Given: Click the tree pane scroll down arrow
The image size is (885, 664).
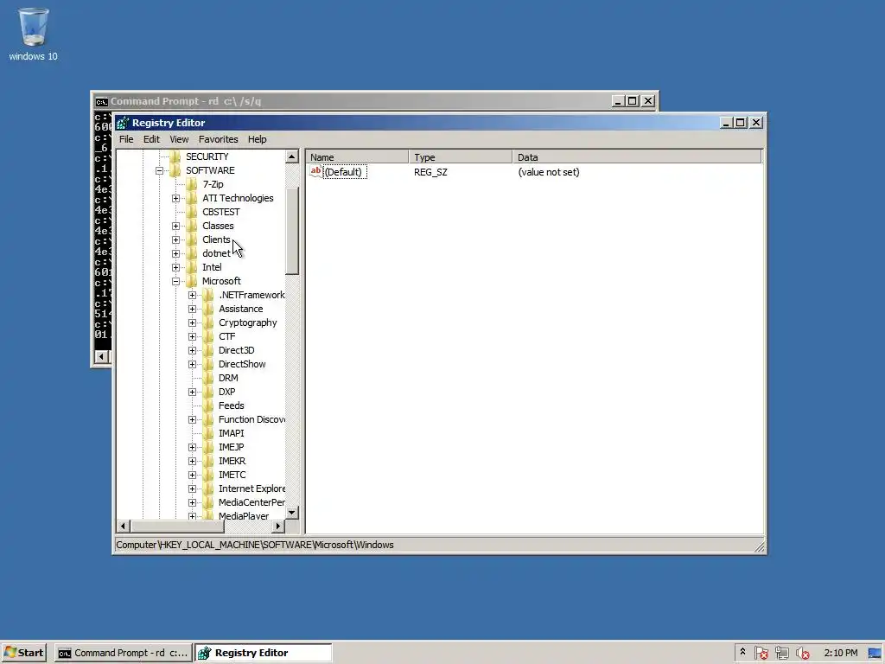Looking at the screenshot, I should click(x=292, y=513).
